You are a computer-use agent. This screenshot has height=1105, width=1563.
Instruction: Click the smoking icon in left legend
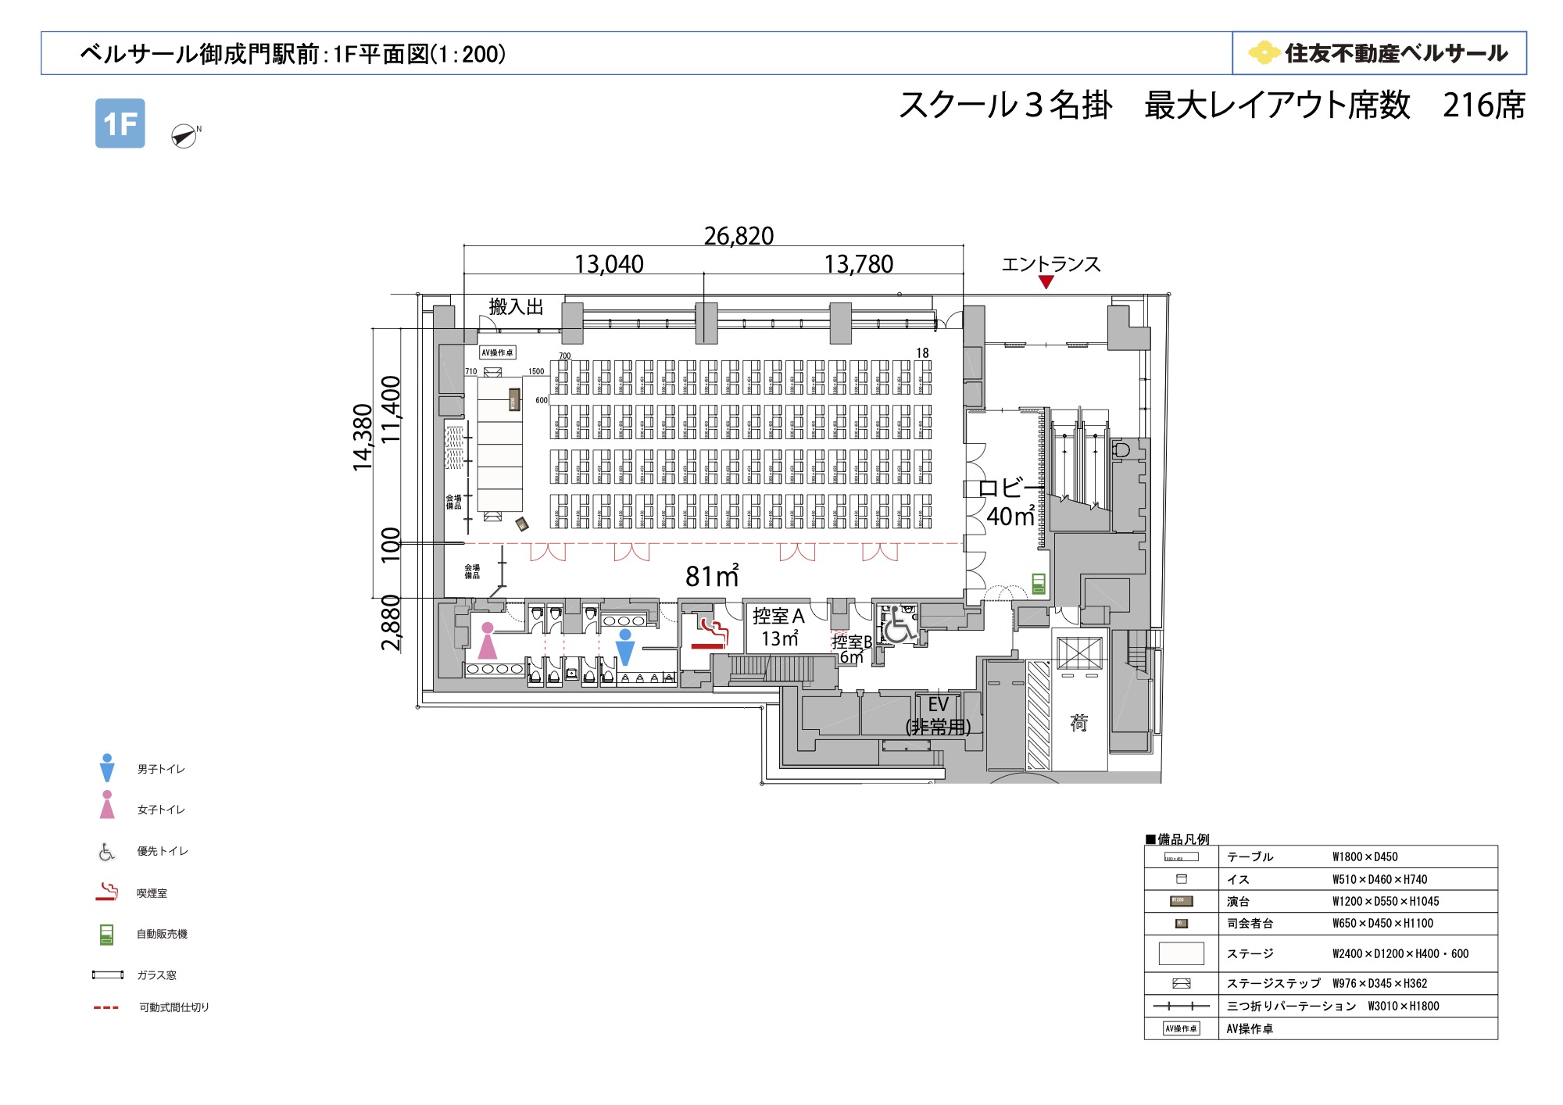click(x=107, y=892)
